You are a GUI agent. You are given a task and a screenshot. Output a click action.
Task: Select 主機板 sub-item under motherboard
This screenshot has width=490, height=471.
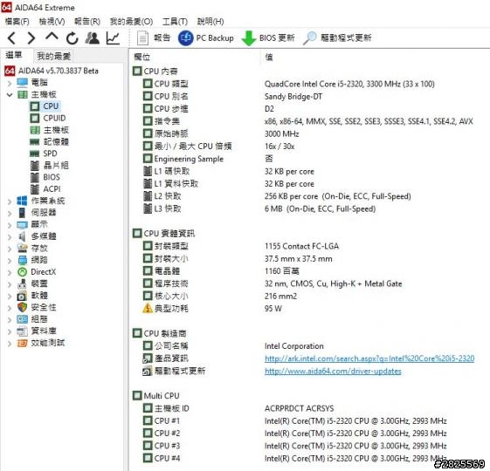point(56,130)
